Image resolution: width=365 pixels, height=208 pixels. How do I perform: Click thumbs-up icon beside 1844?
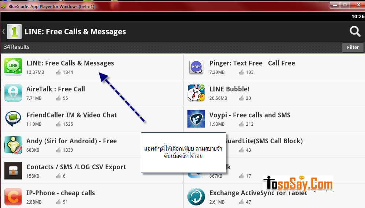pyautogui.click(x=58, y=72)
